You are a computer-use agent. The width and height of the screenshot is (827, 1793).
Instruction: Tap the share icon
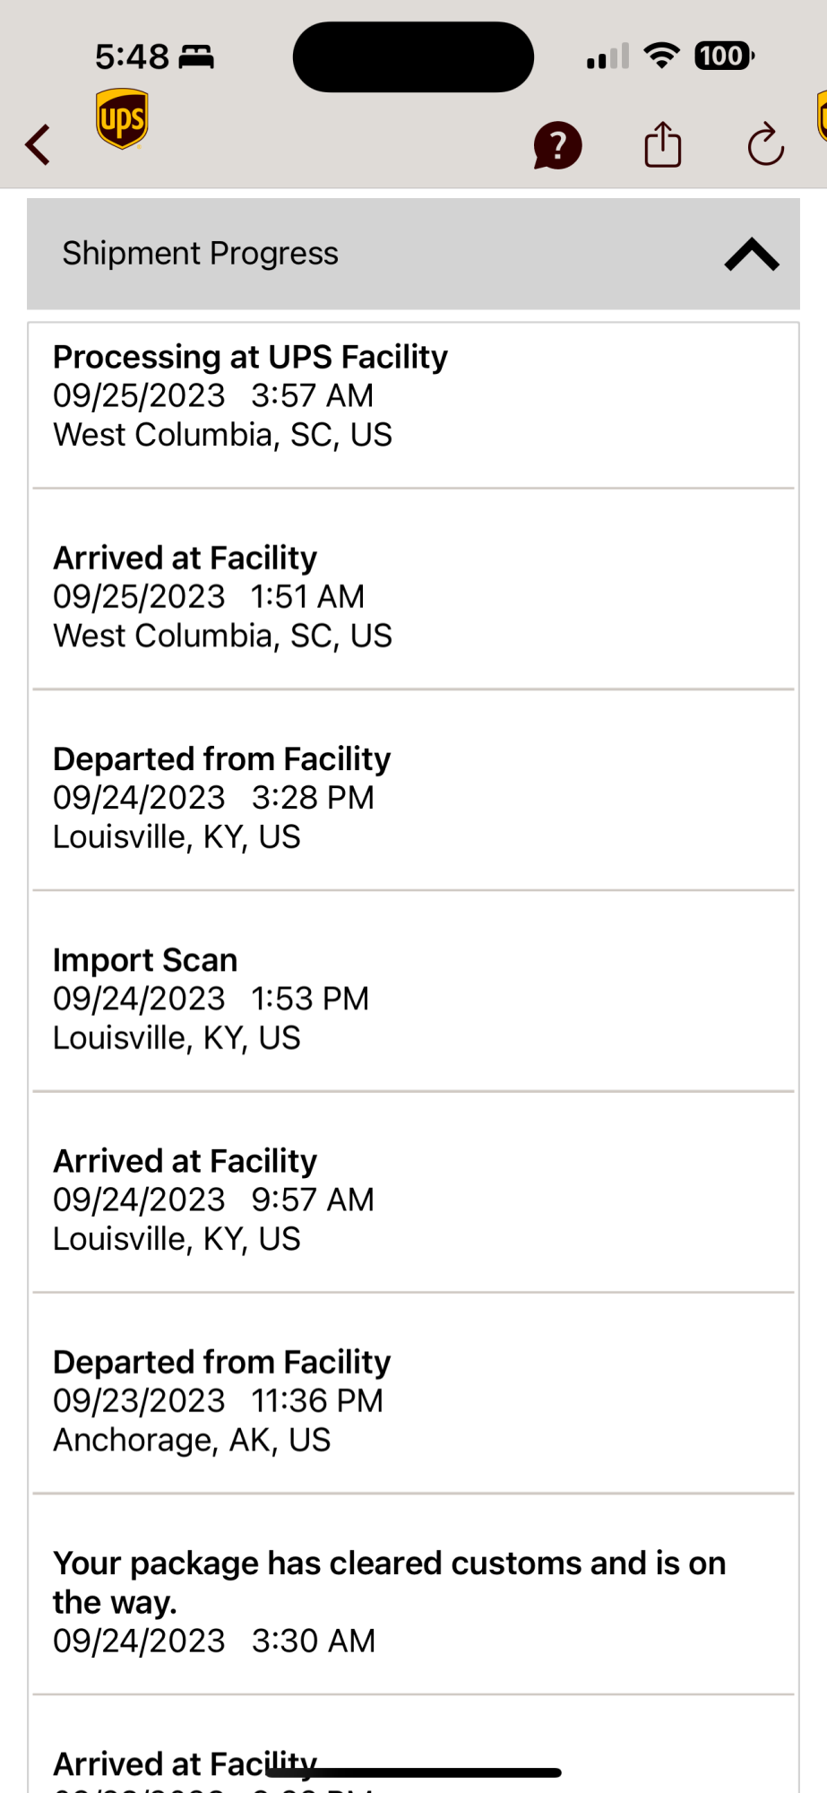[x=663, y=144]
